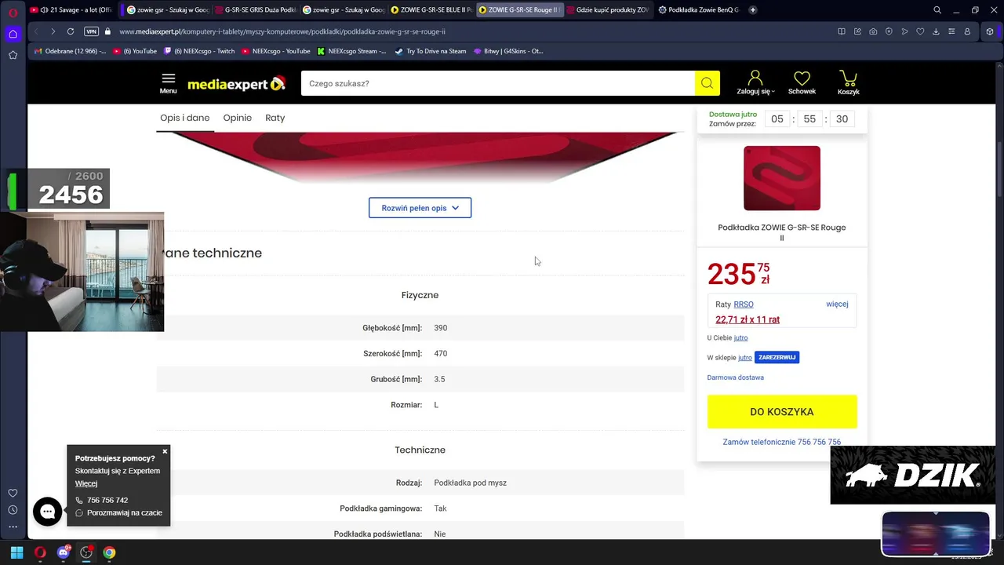
Task: Go forward with the browser forward arrow
Action: 53,31
